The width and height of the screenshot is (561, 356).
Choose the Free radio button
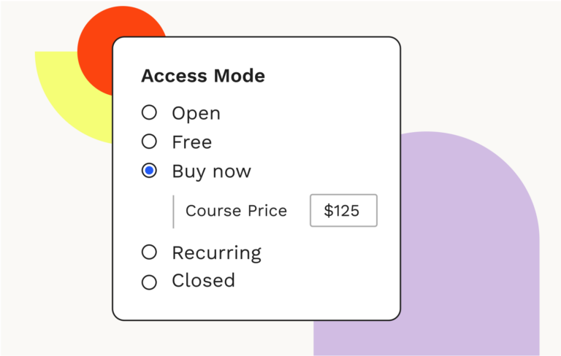pos(149,142)
